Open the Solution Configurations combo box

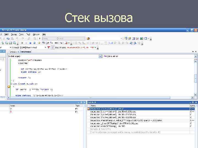coord(50,39)
